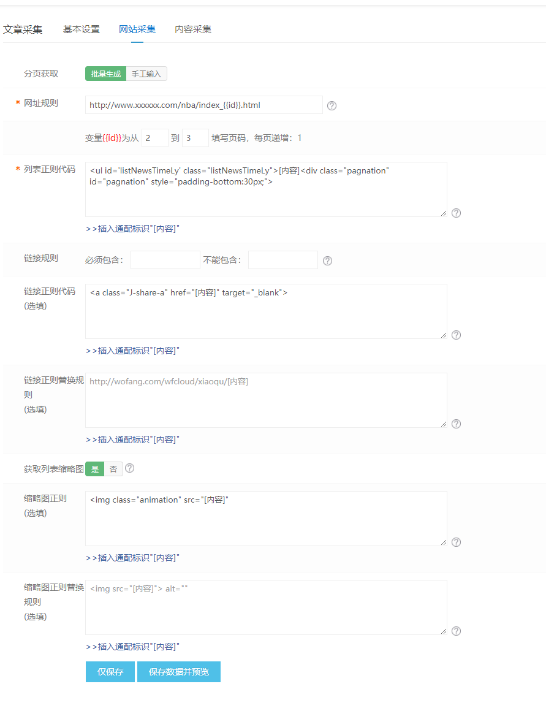Click 保存数据并预览 button

coord(179,672)
